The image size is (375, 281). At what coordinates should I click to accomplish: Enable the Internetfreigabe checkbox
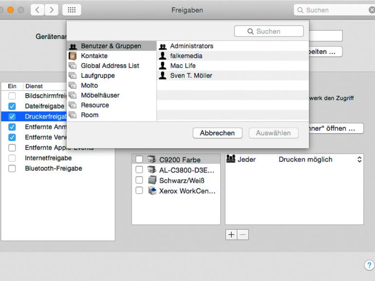pyautogui.click(x=12, y=158)
